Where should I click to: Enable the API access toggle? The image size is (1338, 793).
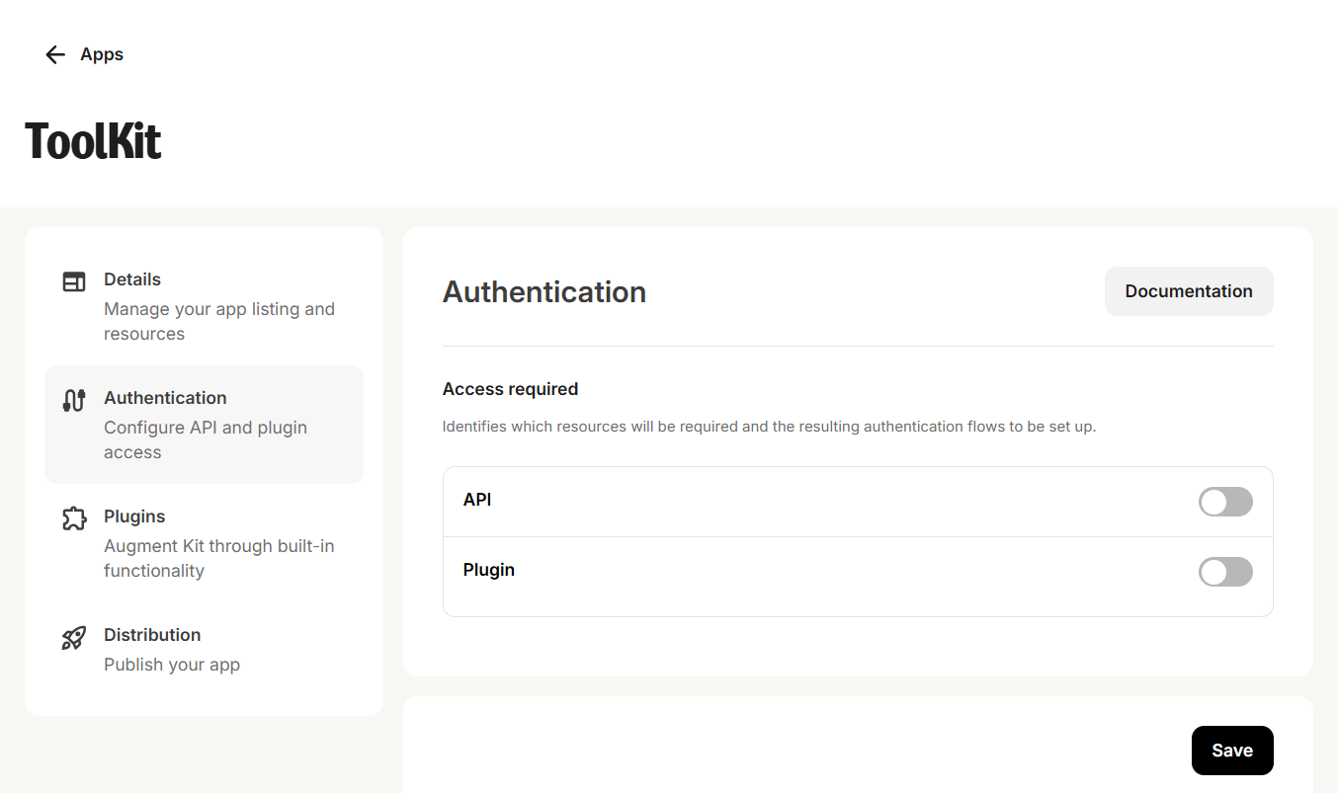(1225, 502)
